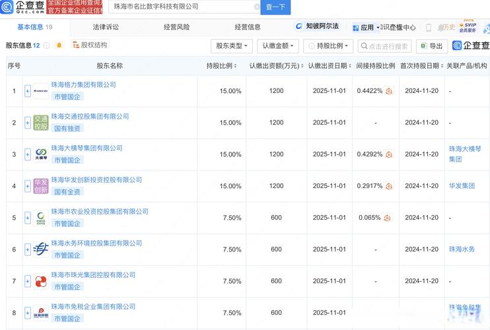
Task: Expand row of 珠海华发创新投资控股有限公司
Action: [x=28, y=186]
